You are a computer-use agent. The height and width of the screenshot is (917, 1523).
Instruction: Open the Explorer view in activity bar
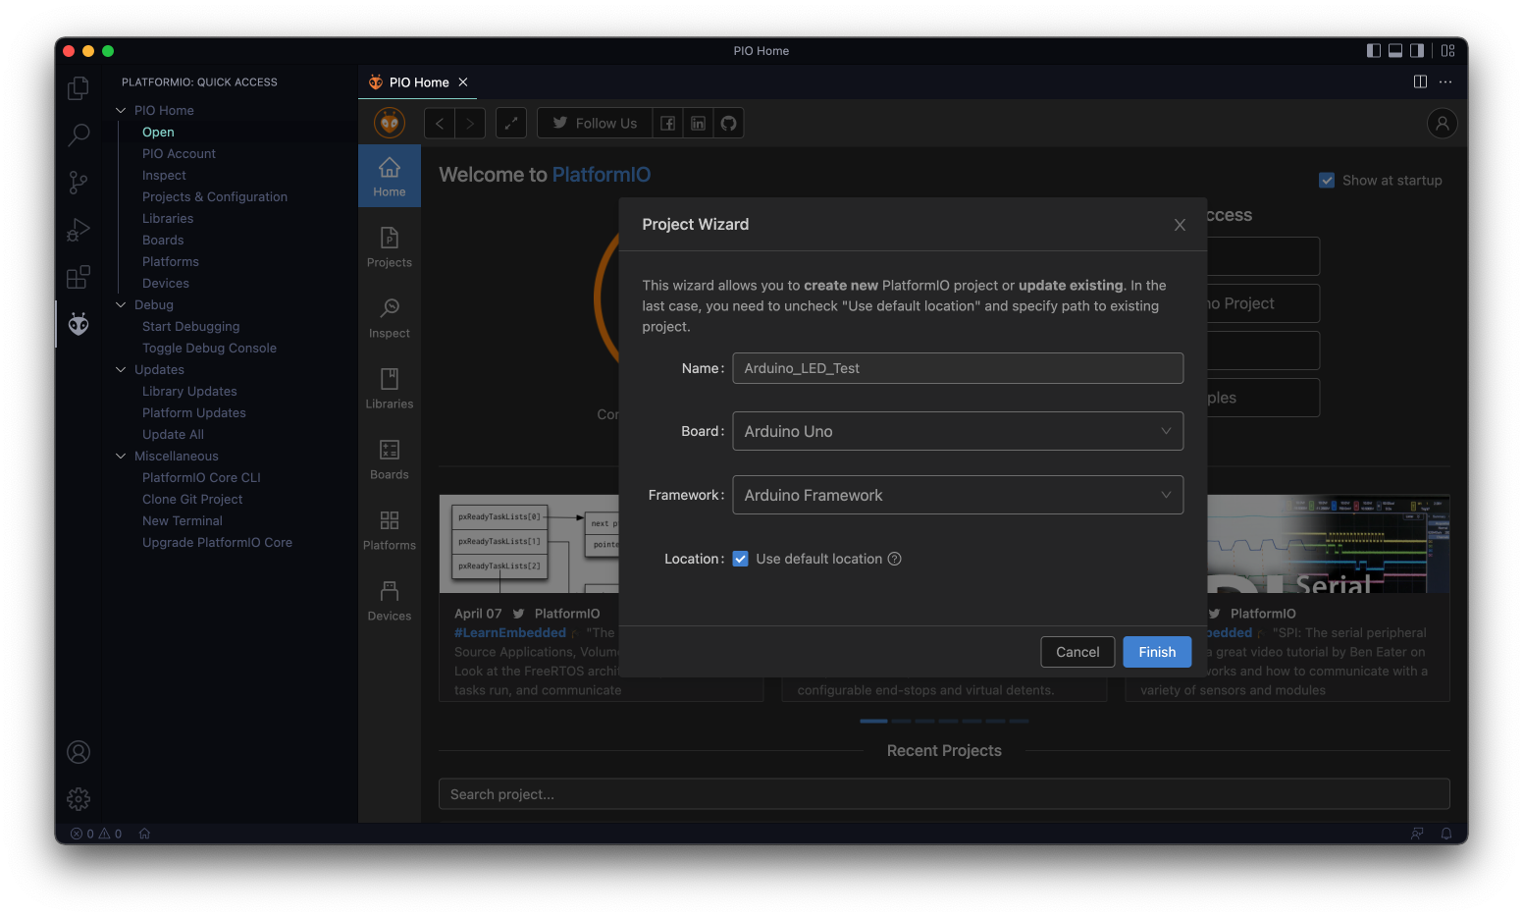[79, 88]
